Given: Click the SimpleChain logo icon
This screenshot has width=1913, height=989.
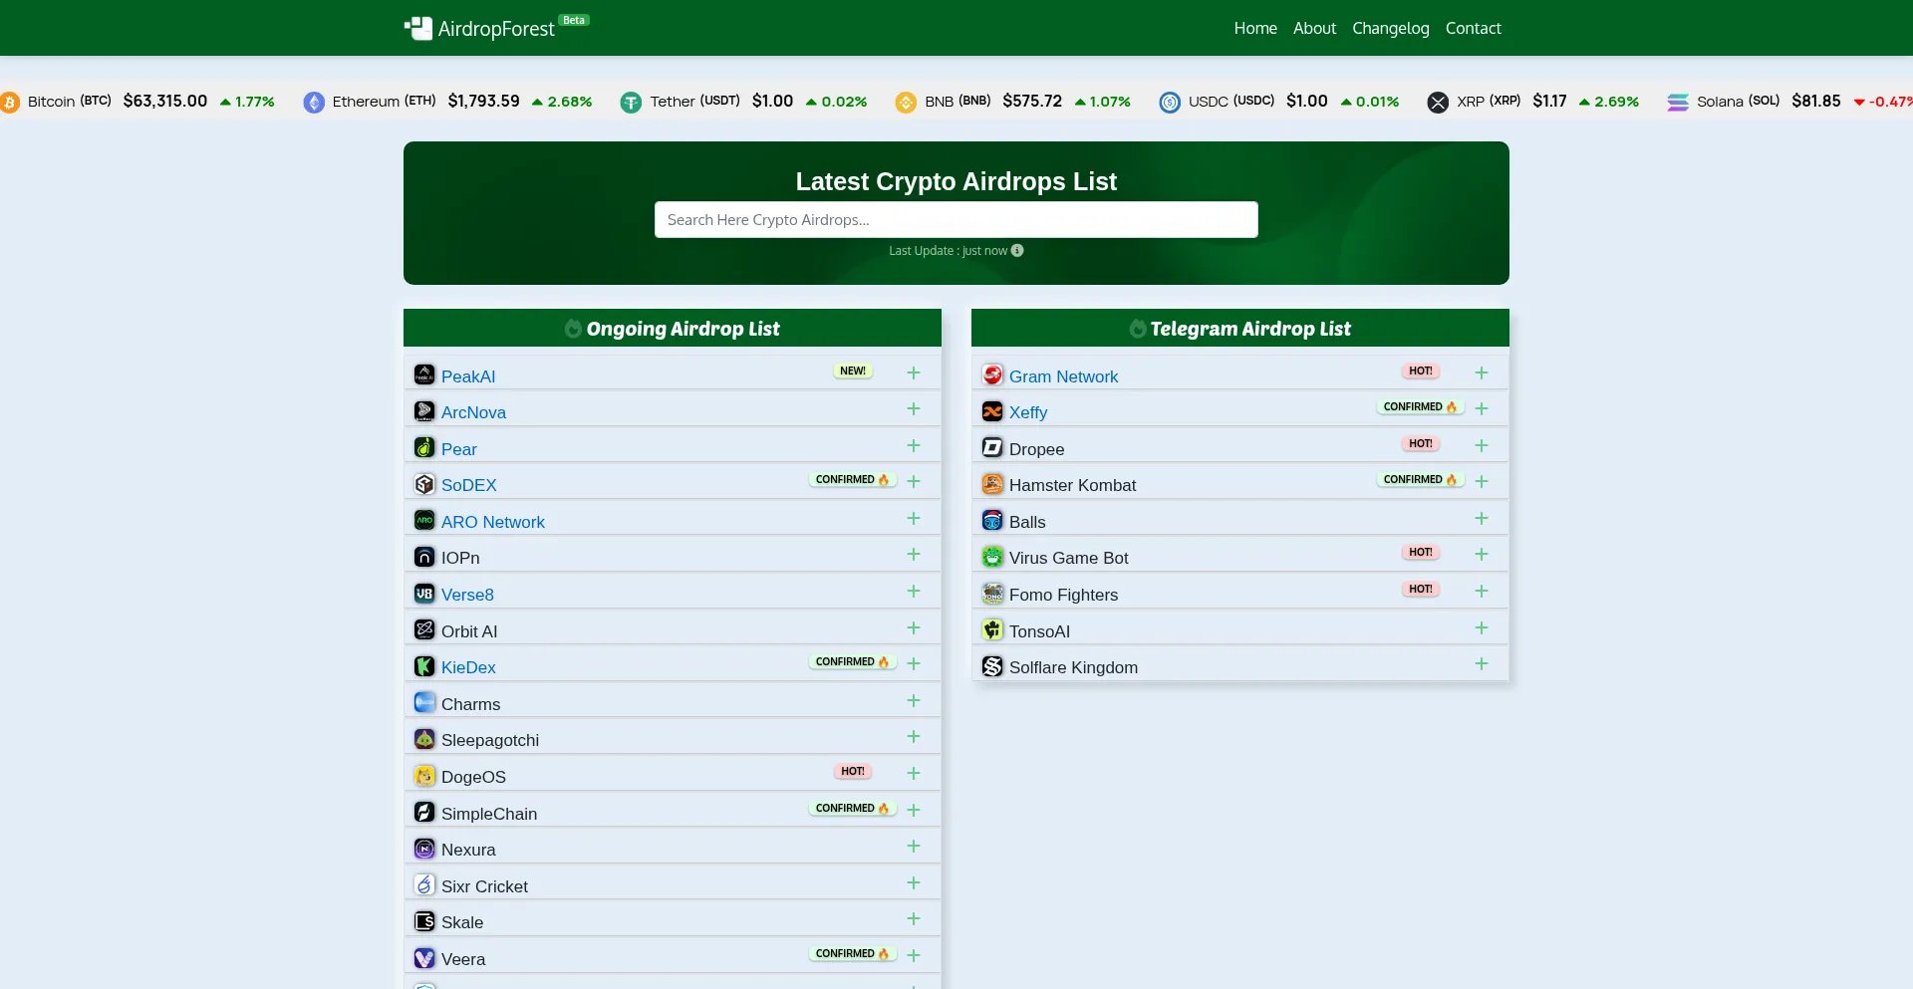Looking at the screenshot, I should [x=424, y=812].
